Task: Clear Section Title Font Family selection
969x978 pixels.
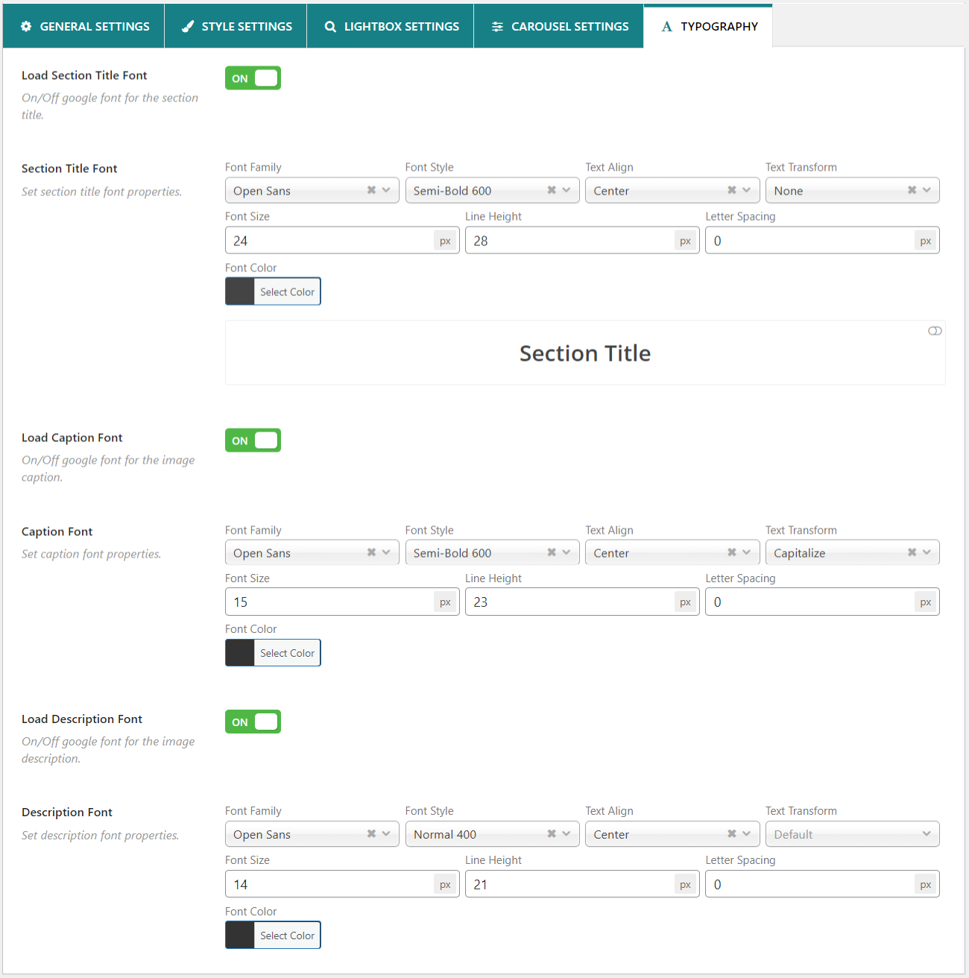Action: pyautogui.click(x=371, y=190)
